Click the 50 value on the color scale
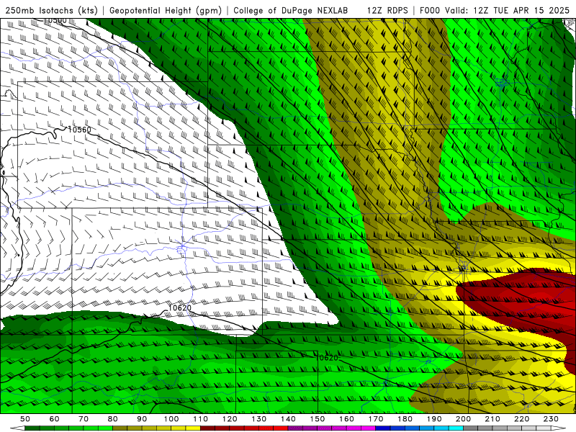Image resolution: width=576 pixels, height=432 pixels. (25, 419)
